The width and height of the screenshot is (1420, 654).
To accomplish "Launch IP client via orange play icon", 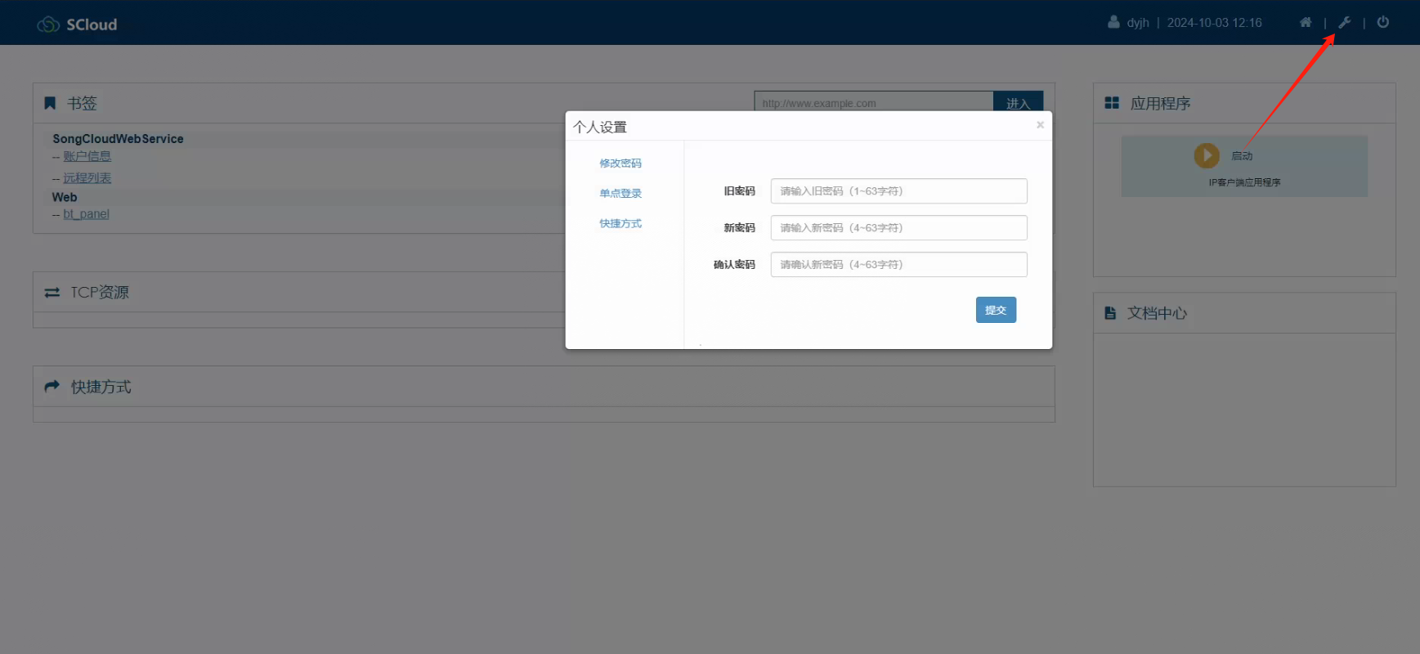I will [x=1207, y=155].
